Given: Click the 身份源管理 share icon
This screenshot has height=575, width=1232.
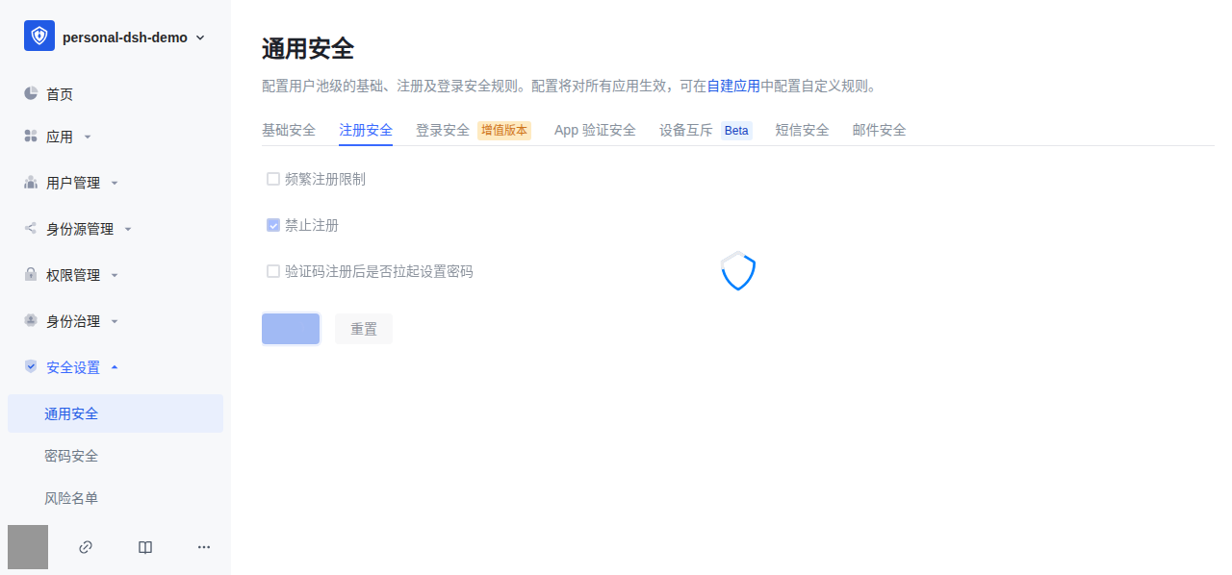Looking at the screenshot, I should point(31,229).
